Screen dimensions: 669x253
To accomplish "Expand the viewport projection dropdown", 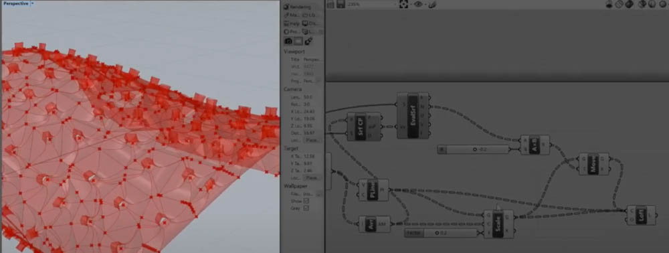I will tap(312, 80).
